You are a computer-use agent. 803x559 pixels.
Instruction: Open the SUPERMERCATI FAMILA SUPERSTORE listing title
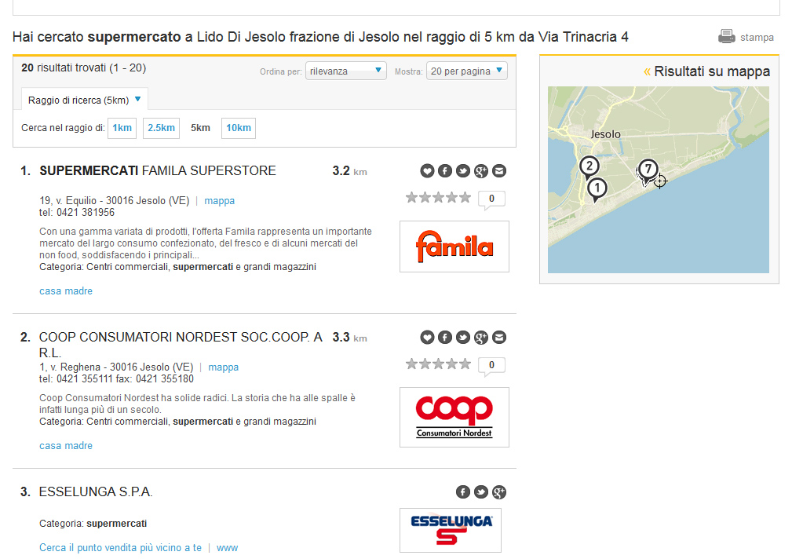pyautogui.click(x=158, y=170)
